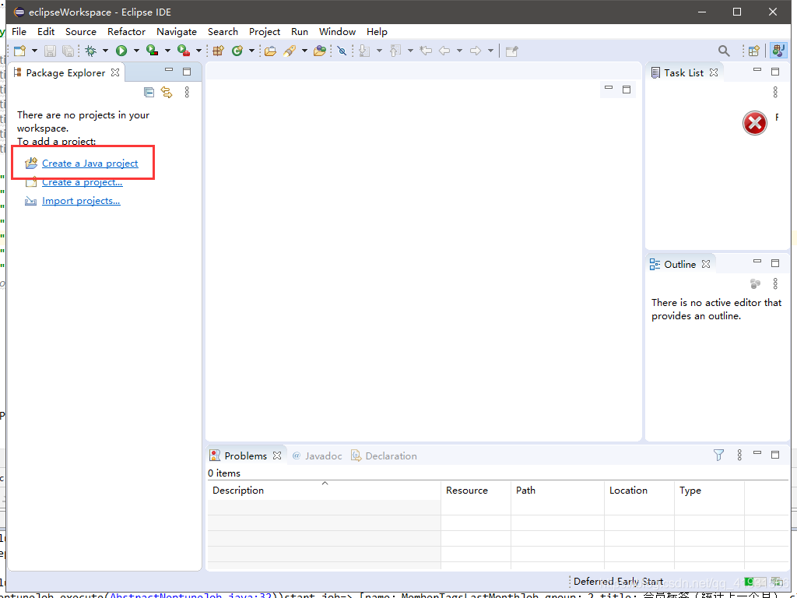Viewport: 797px width, 598px height.
Task: Click the Forward navigation arrow
Action: coord(476,51)
